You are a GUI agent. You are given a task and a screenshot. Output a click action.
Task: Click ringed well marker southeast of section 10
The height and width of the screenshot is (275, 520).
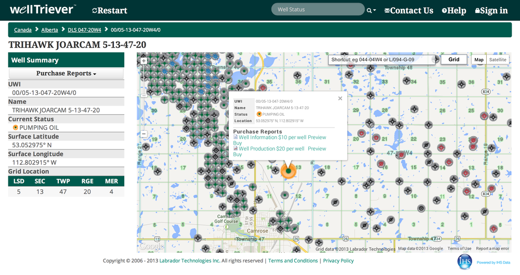click(421, 209)
